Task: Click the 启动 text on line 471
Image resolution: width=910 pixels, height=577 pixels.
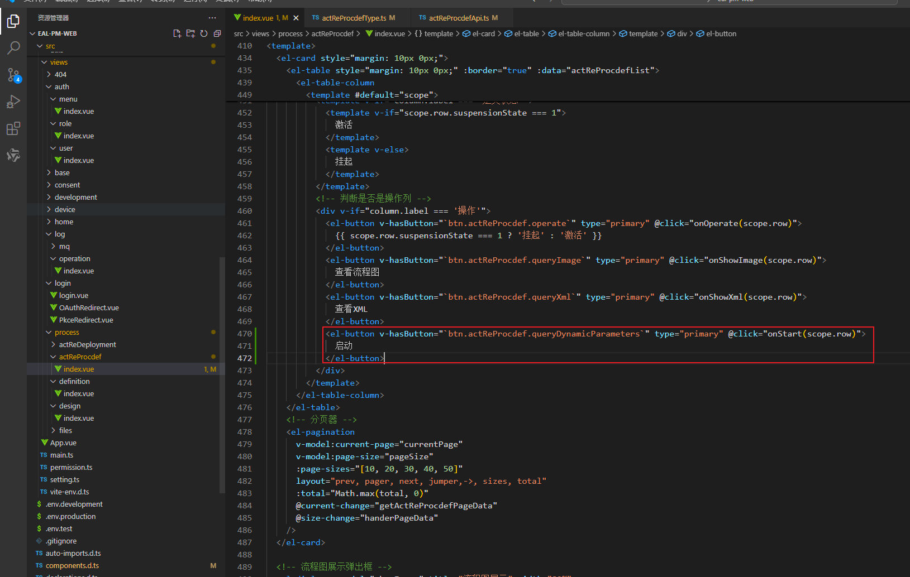Action: pyautogui.click(x=344, y=346)
